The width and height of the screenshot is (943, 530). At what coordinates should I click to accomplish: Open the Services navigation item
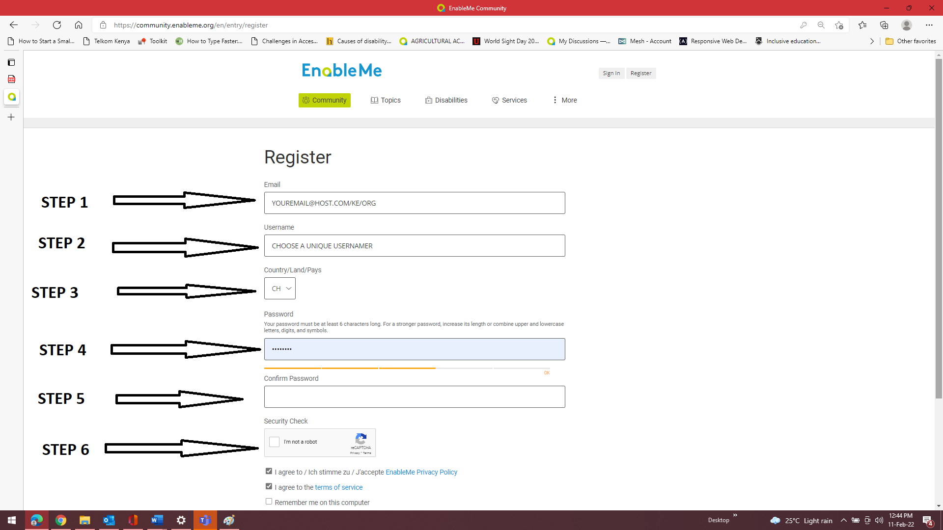(x=509, y=100)
